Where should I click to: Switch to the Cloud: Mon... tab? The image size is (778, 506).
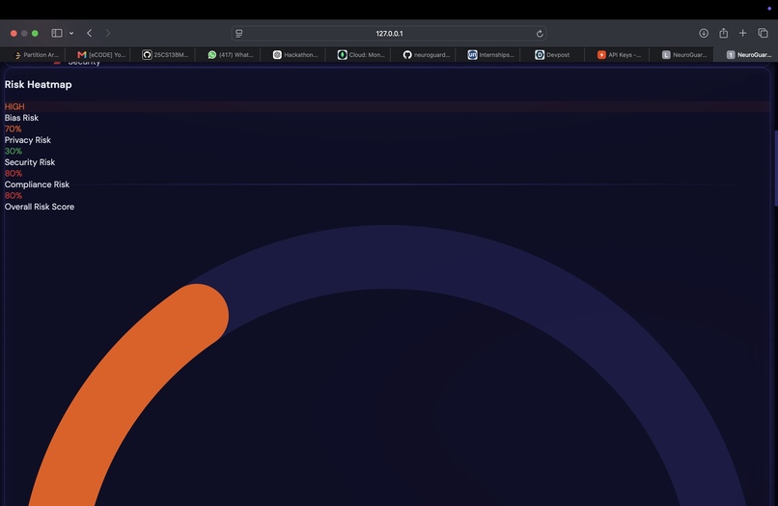[x=358, y=55]
